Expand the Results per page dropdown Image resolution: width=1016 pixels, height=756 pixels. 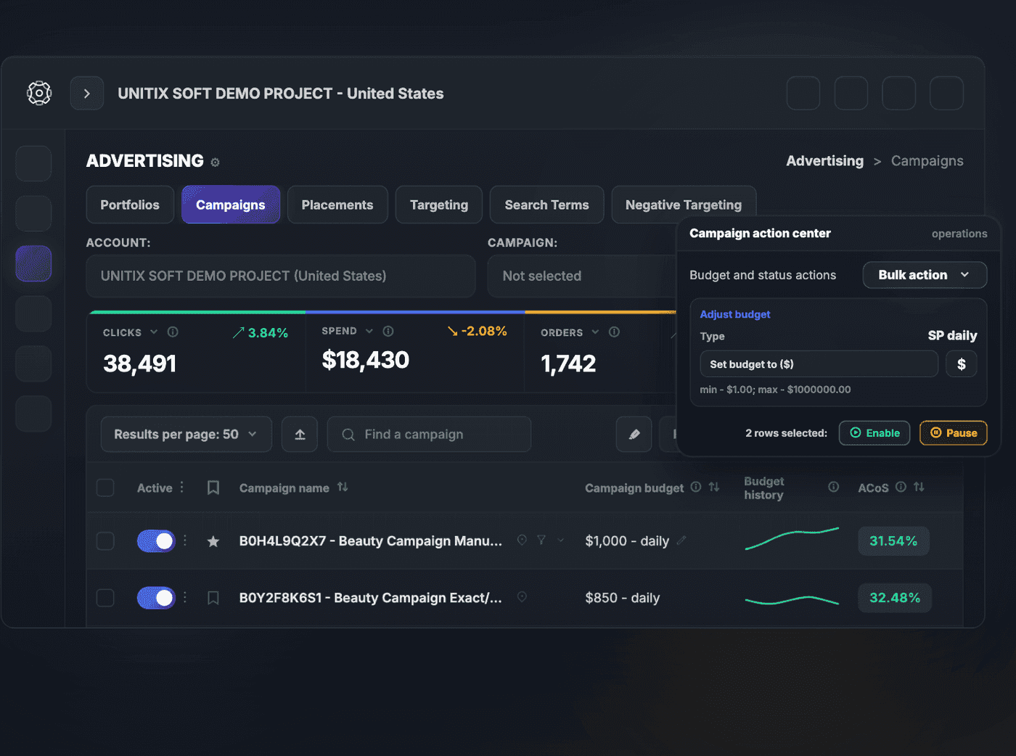point(187,435)
